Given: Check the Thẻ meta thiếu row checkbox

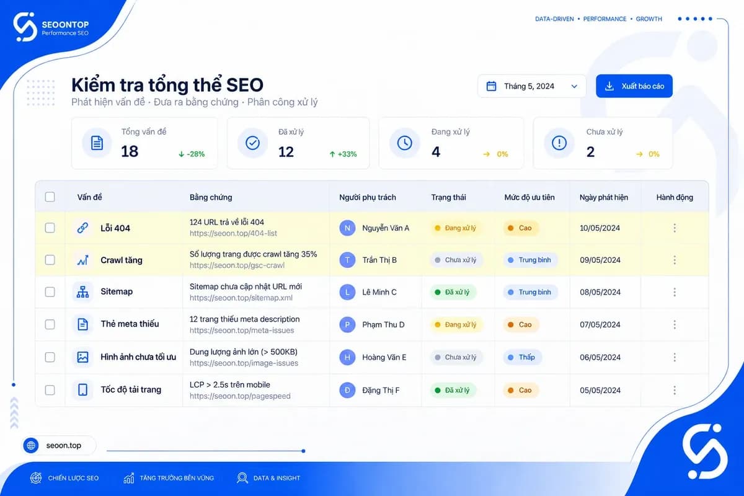Looking at the screenshot, I should [x=50, y=324].
